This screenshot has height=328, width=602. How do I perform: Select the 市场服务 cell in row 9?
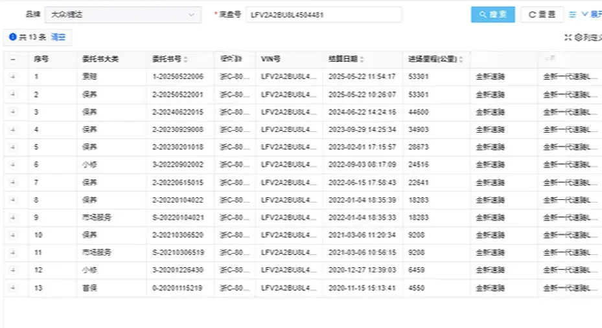[97, 217]
